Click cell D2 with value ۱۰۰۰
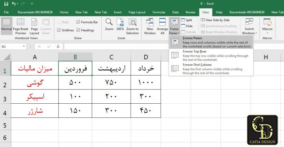The image size is (284, 147). [x=146, y=83]
